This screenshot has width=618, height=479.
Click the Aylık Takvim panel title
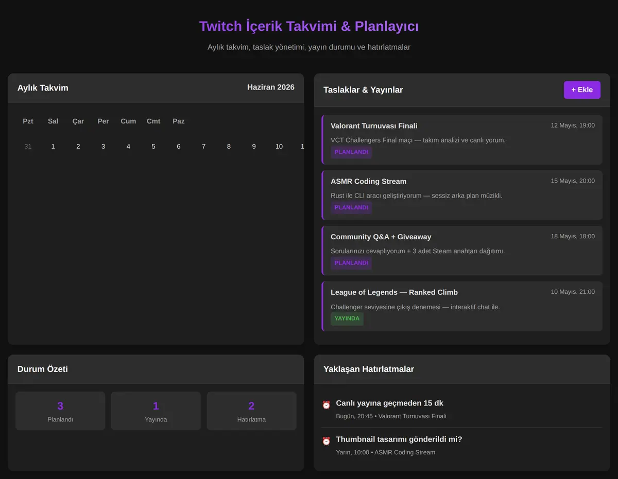pos(43,88)
